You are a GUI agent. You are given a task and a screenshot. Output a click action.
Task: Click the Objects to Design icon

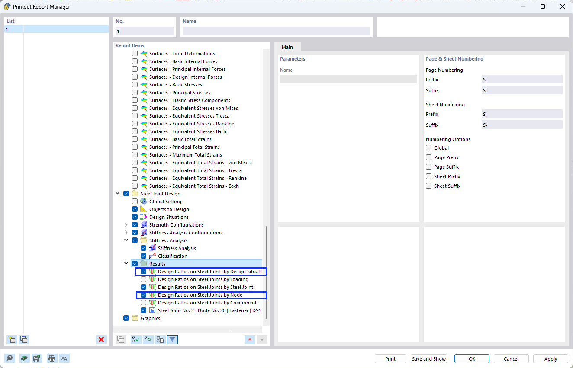pyautogui.click(x=144, y=209)
